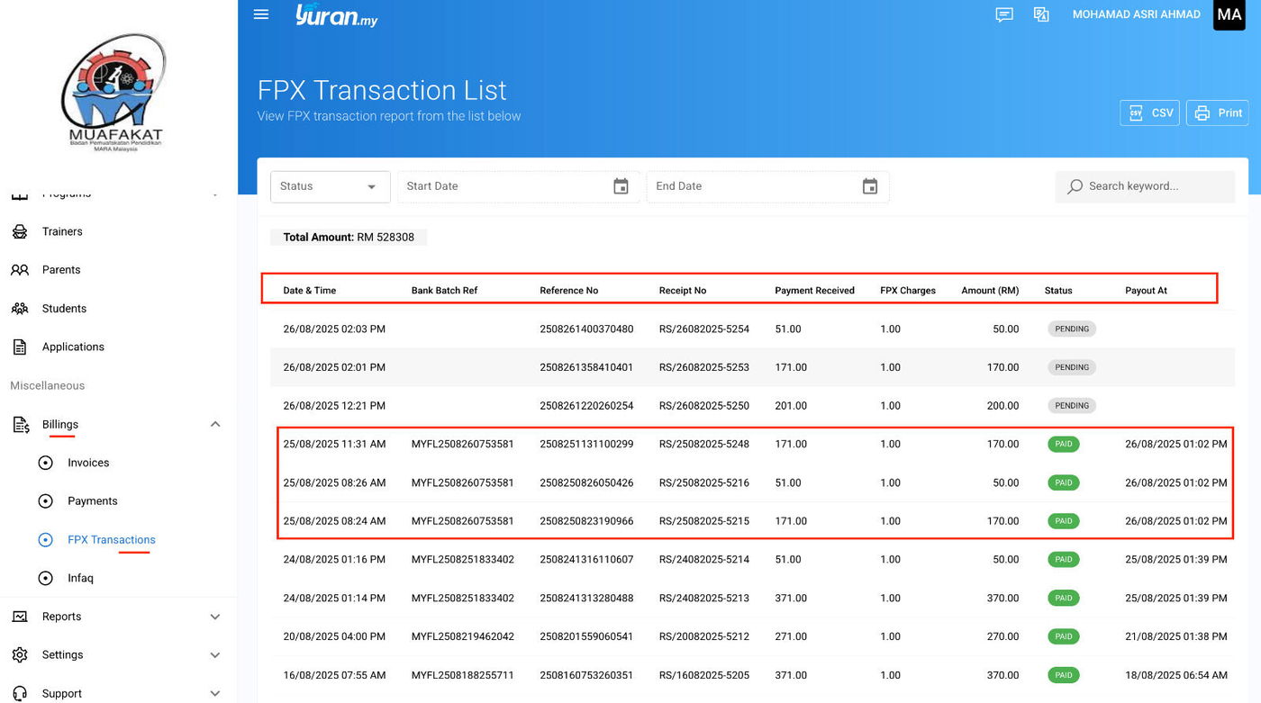Click the MA user avatar
Image resolution: width=1261 pixels, height=703 pixels.
coord(1229,14)
